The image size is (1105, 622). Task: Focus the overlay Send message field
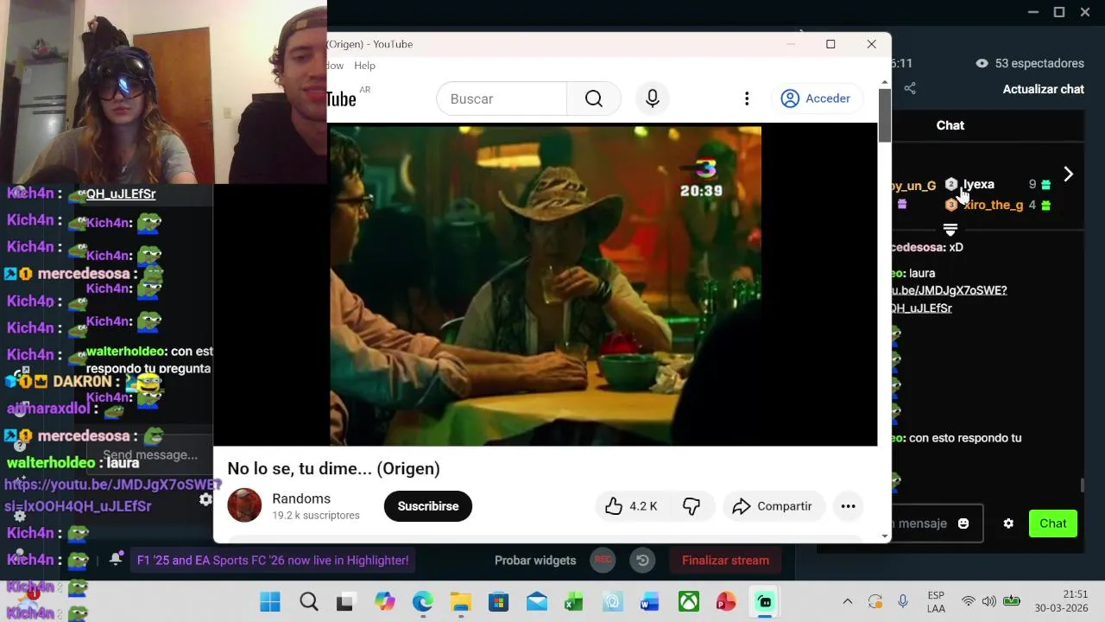point(150,455)
